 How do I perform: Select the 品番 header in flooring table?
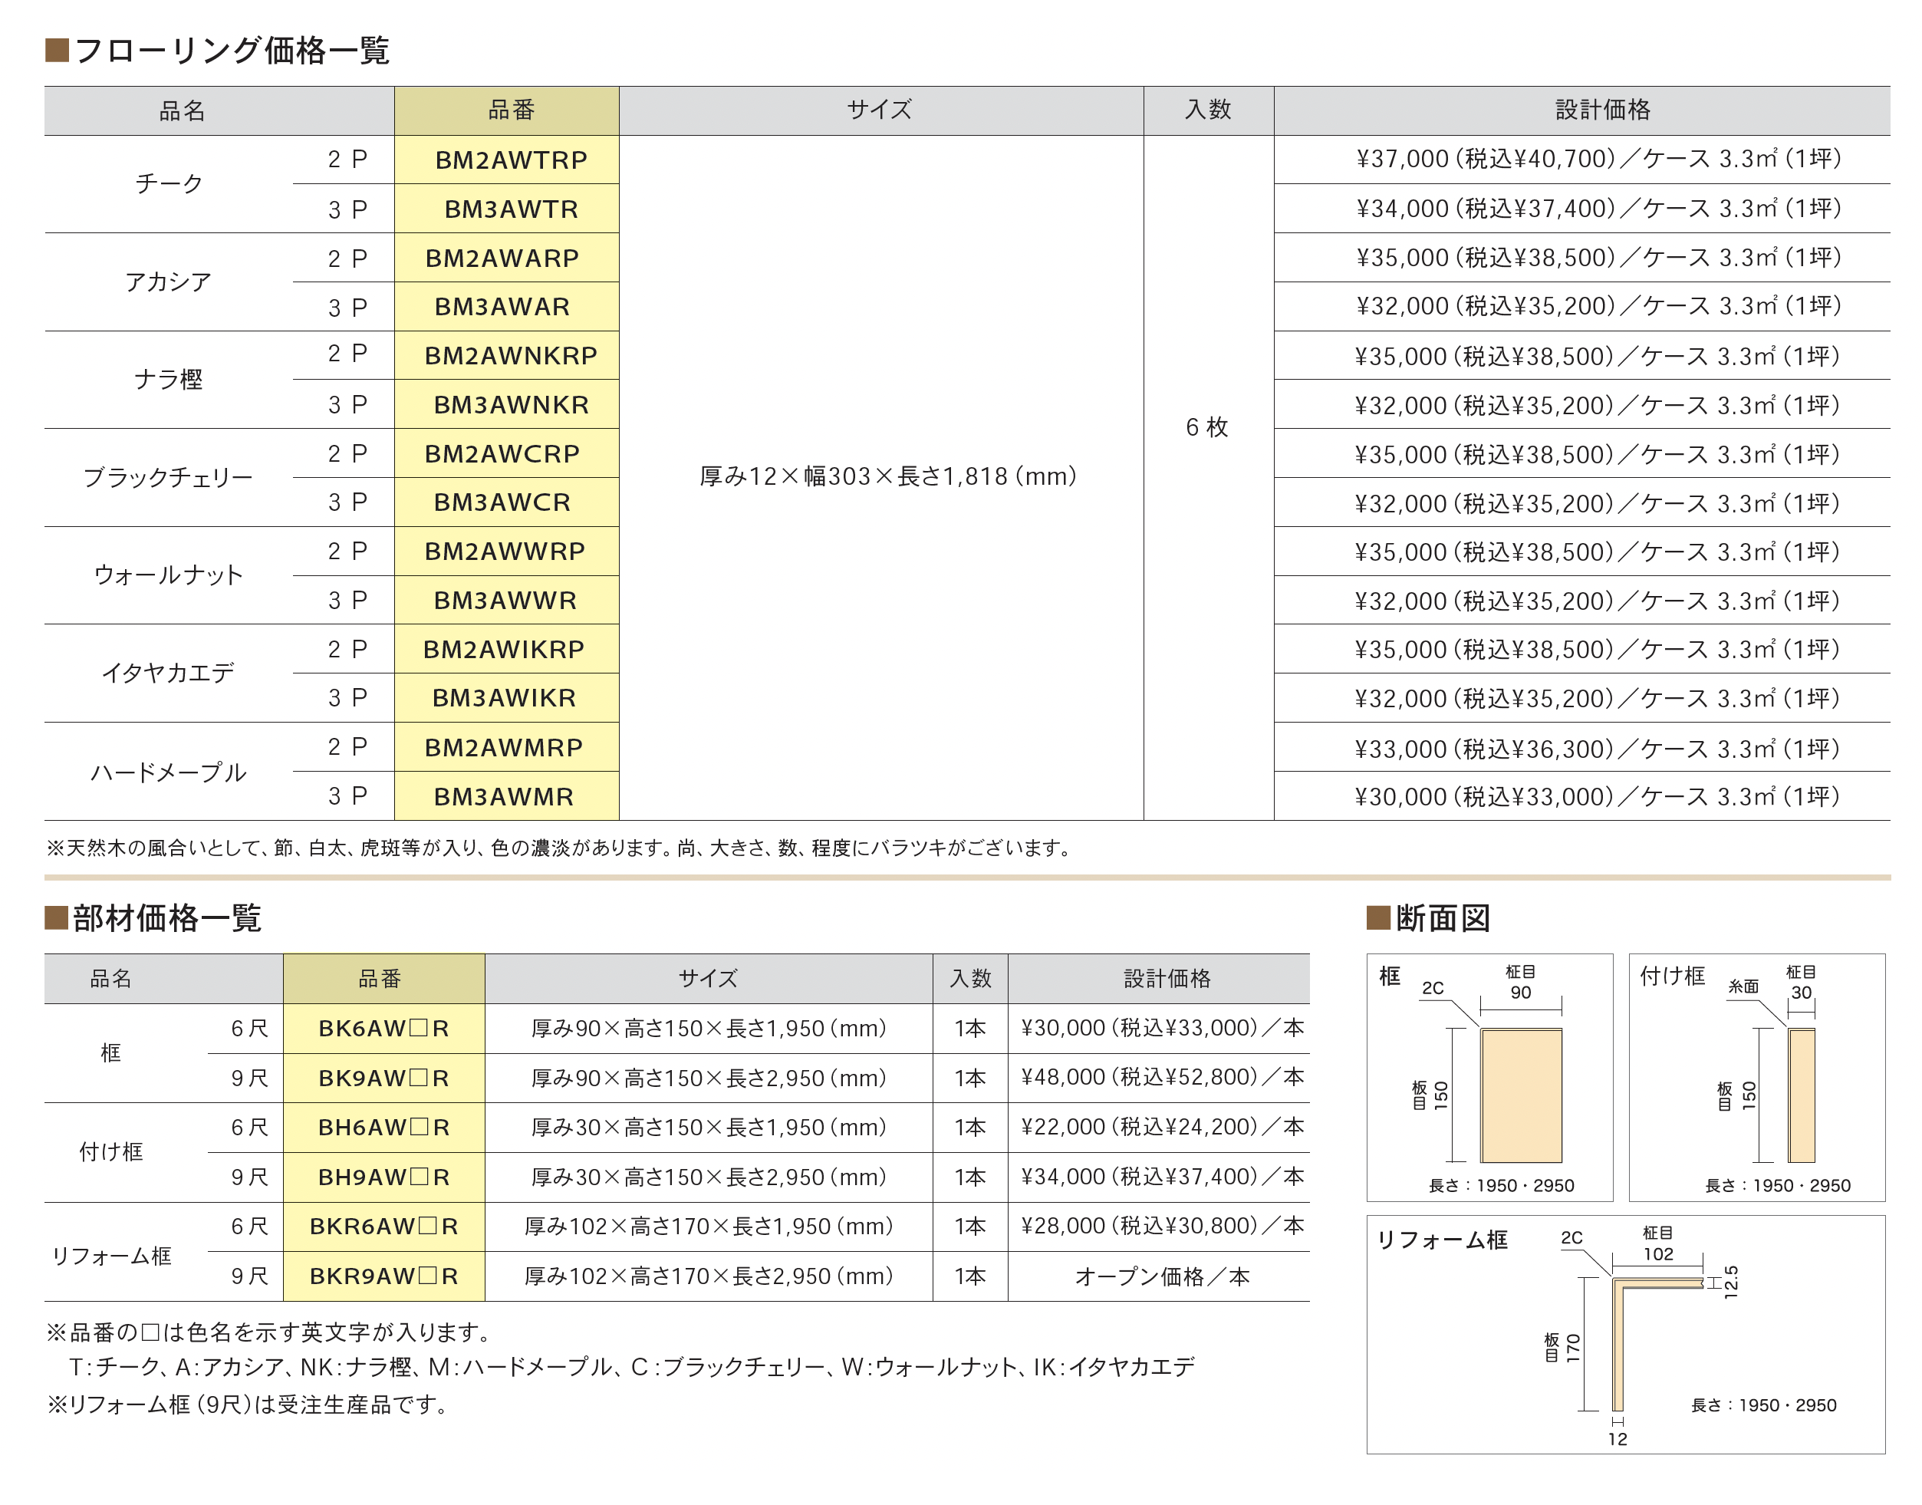(511, 110)
